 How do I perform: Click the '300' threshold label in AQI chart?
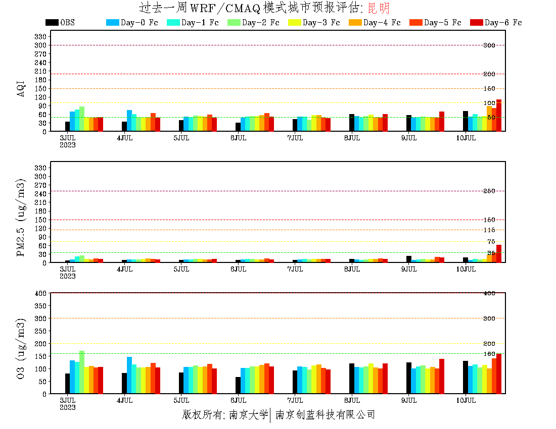pos(489,45)
